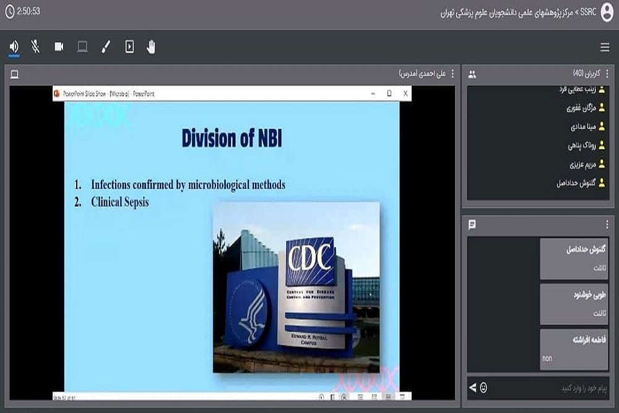Open the presenter panel three-dot options

[452, 74]
